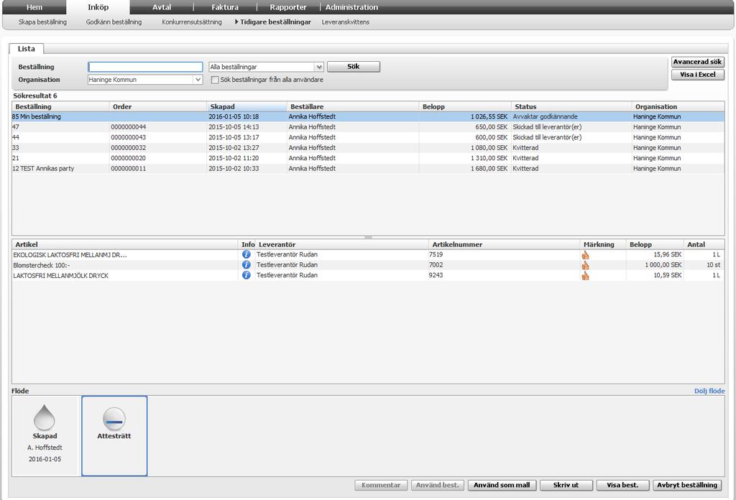The image size is (736, 500).
Task: Click thumbs-up marking for article 7002
Action: click(x=585, y=266)
